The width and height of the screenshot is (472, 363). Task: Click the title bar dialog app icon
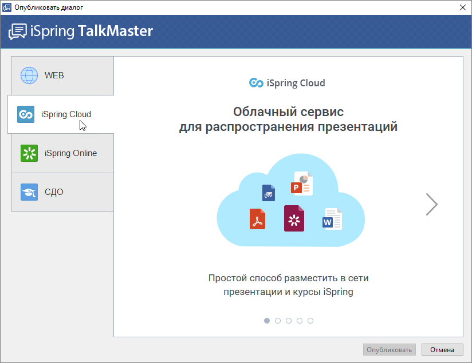(x=7, y=7)
